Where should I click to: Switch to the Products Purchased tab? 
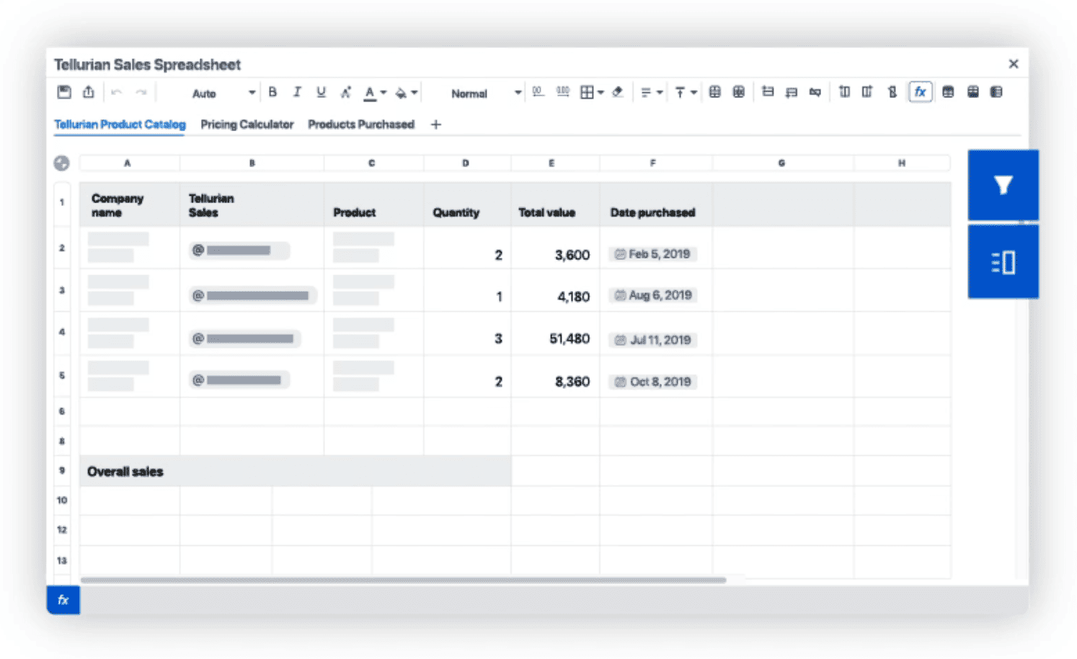pyautogui.click(x=360, y=125)
